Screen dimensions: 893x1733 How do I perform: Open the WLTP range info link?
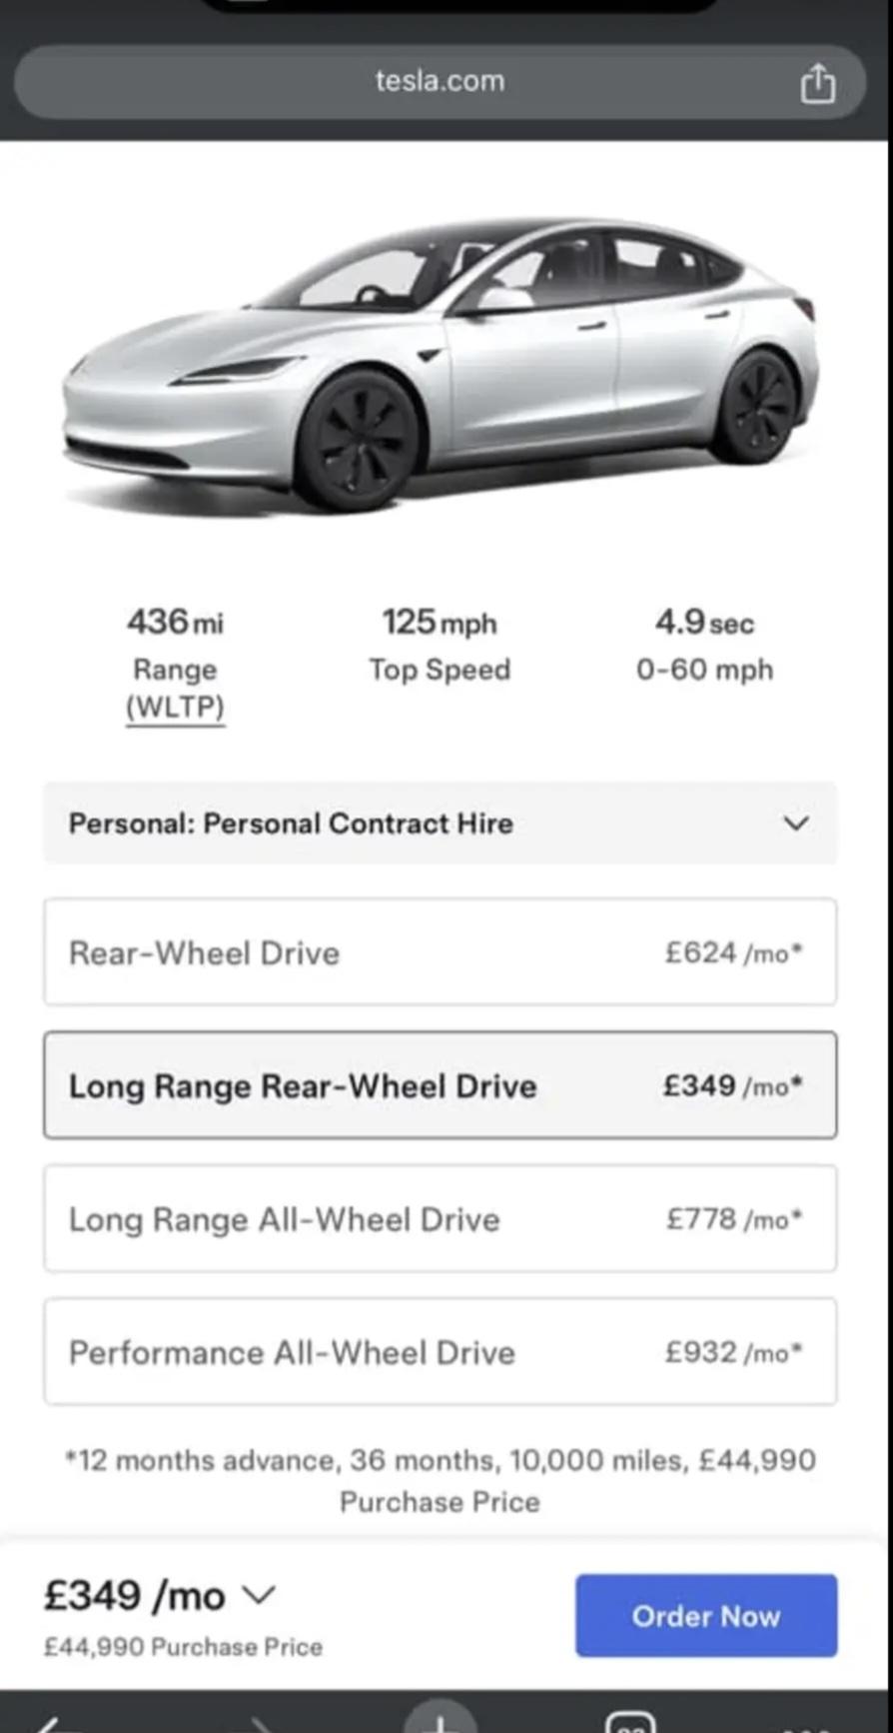click(176, 707)
